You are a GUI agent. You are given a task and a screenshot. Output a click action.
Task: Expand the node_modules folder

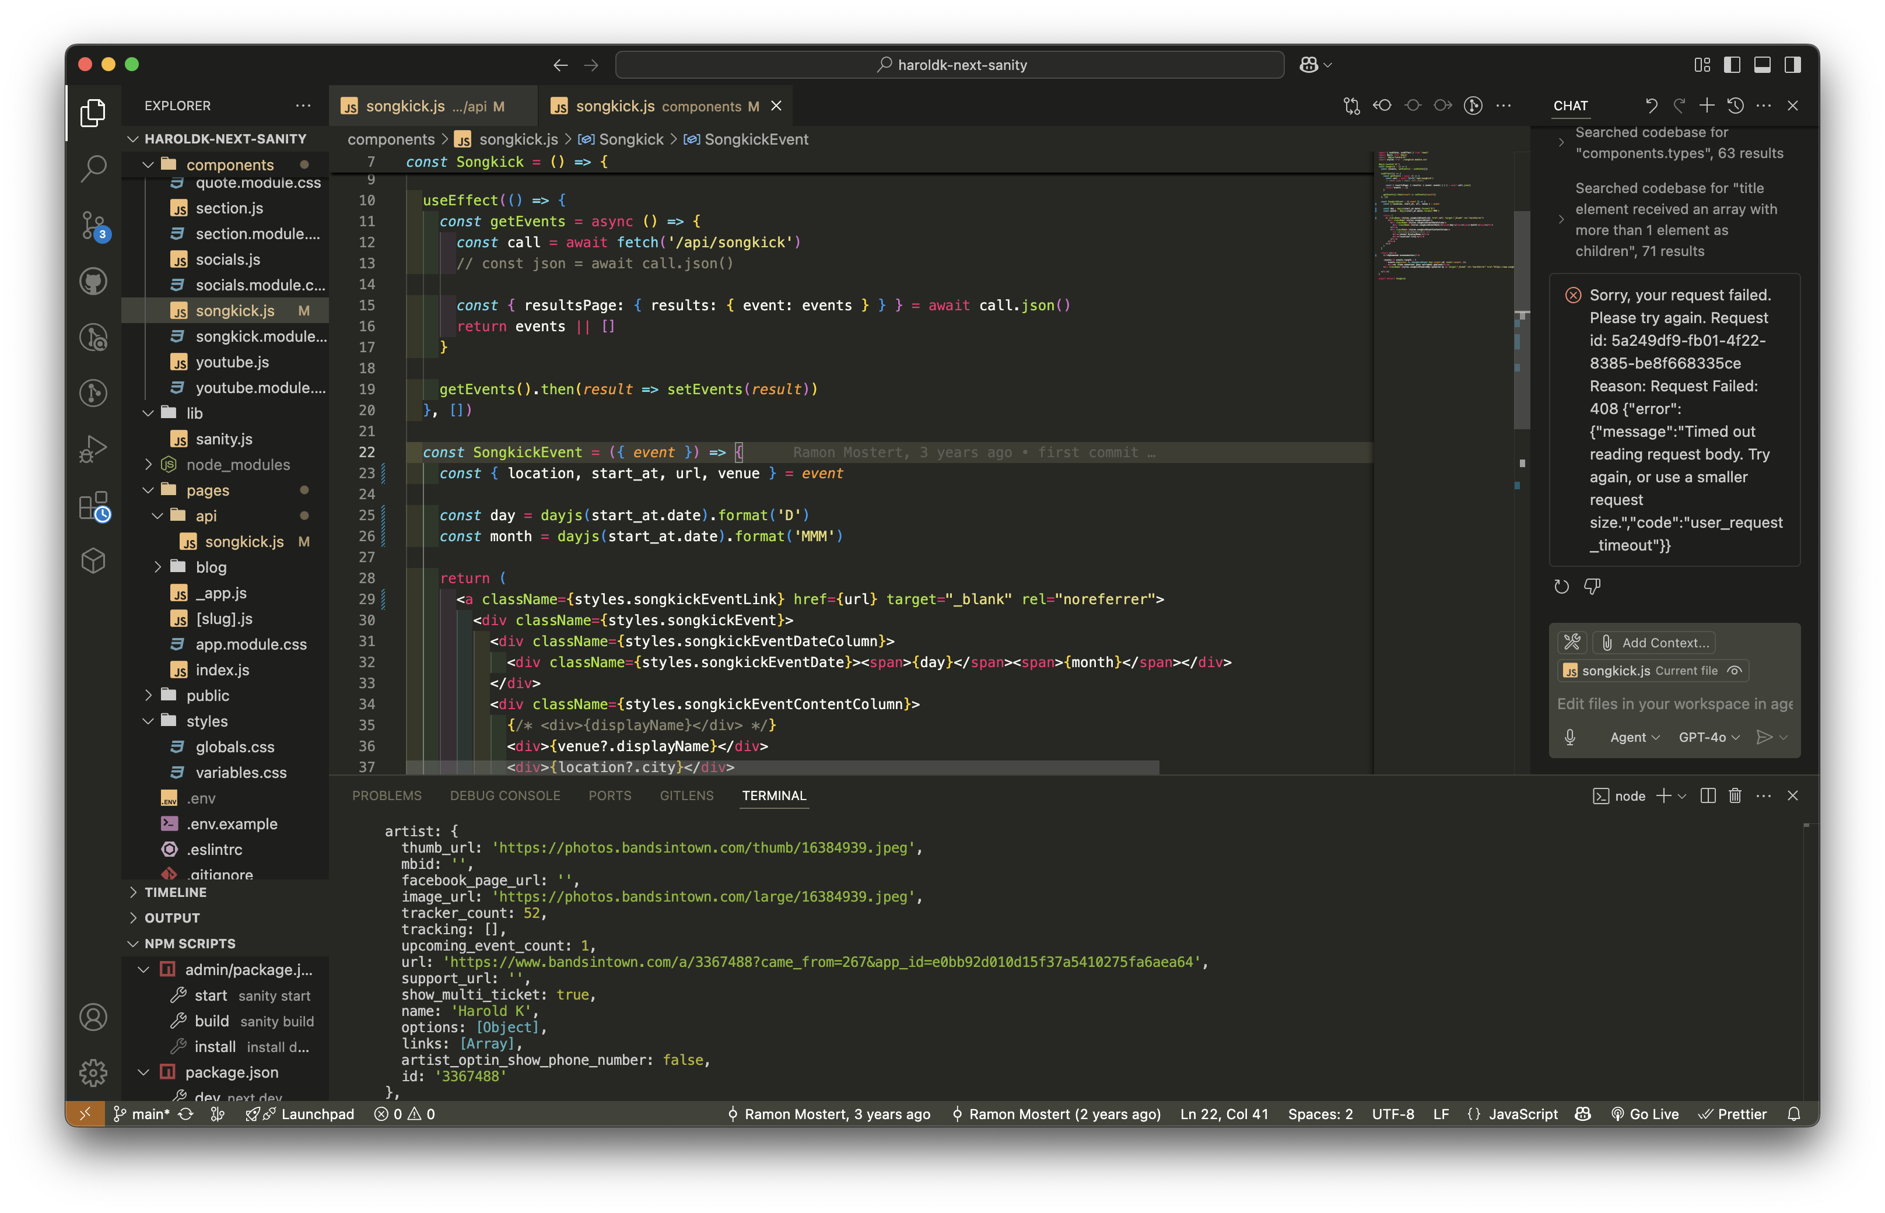[148, 465]
